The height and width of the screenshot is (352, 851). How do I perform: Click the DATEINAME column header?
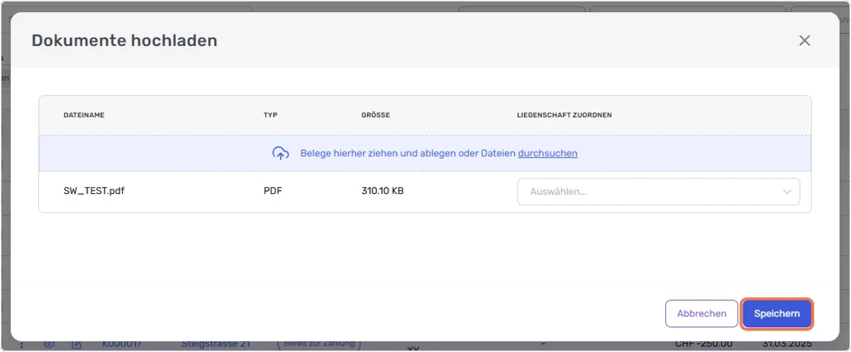(84, 115)
